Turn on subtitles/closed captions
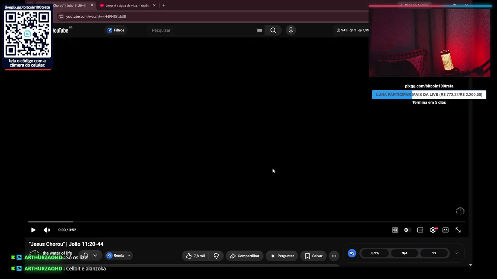 tap(420, 230)
